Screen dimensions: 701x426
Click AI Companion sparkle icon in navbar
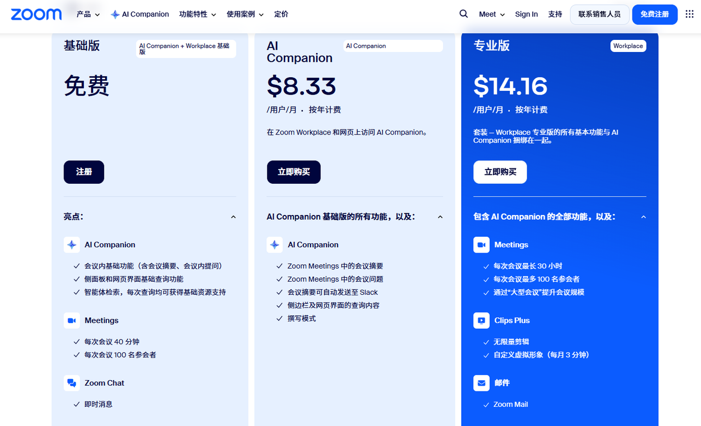coord(115,15)
